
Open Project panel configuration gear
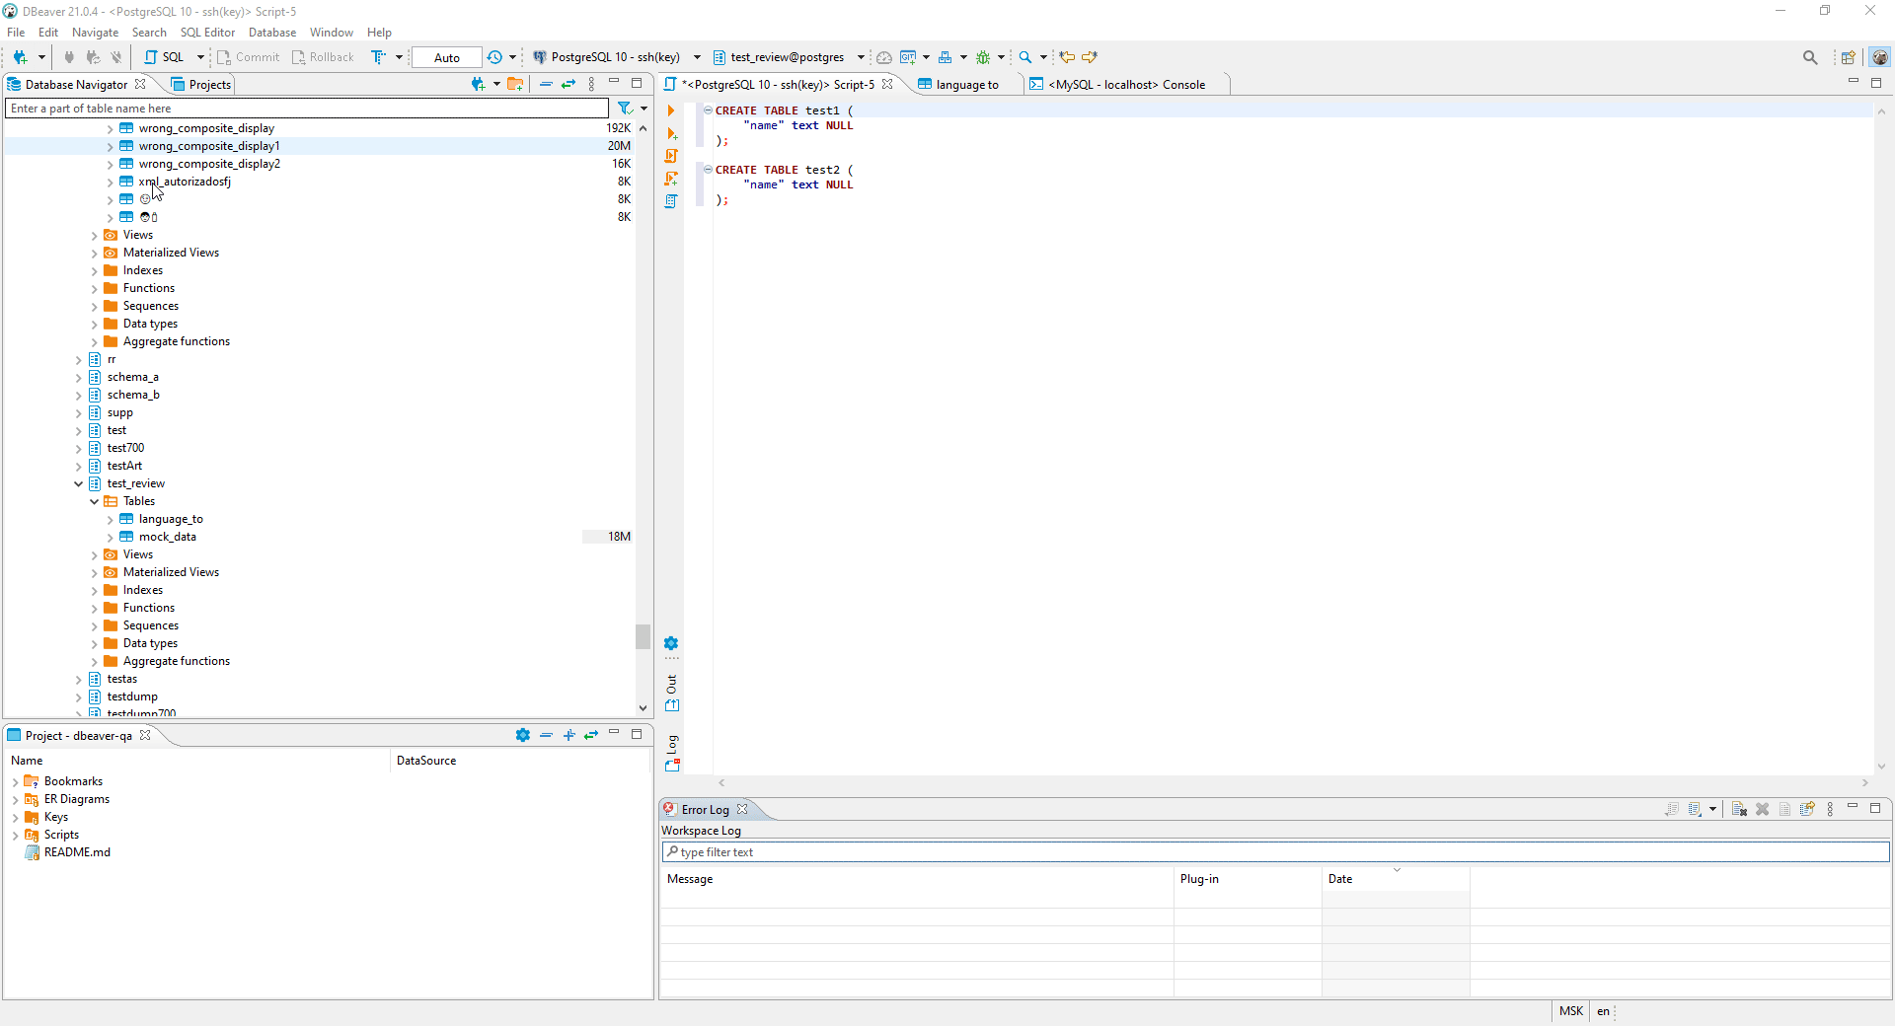coord(523,735)
